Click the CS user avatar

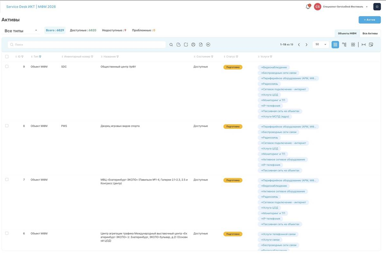(318, 7)
